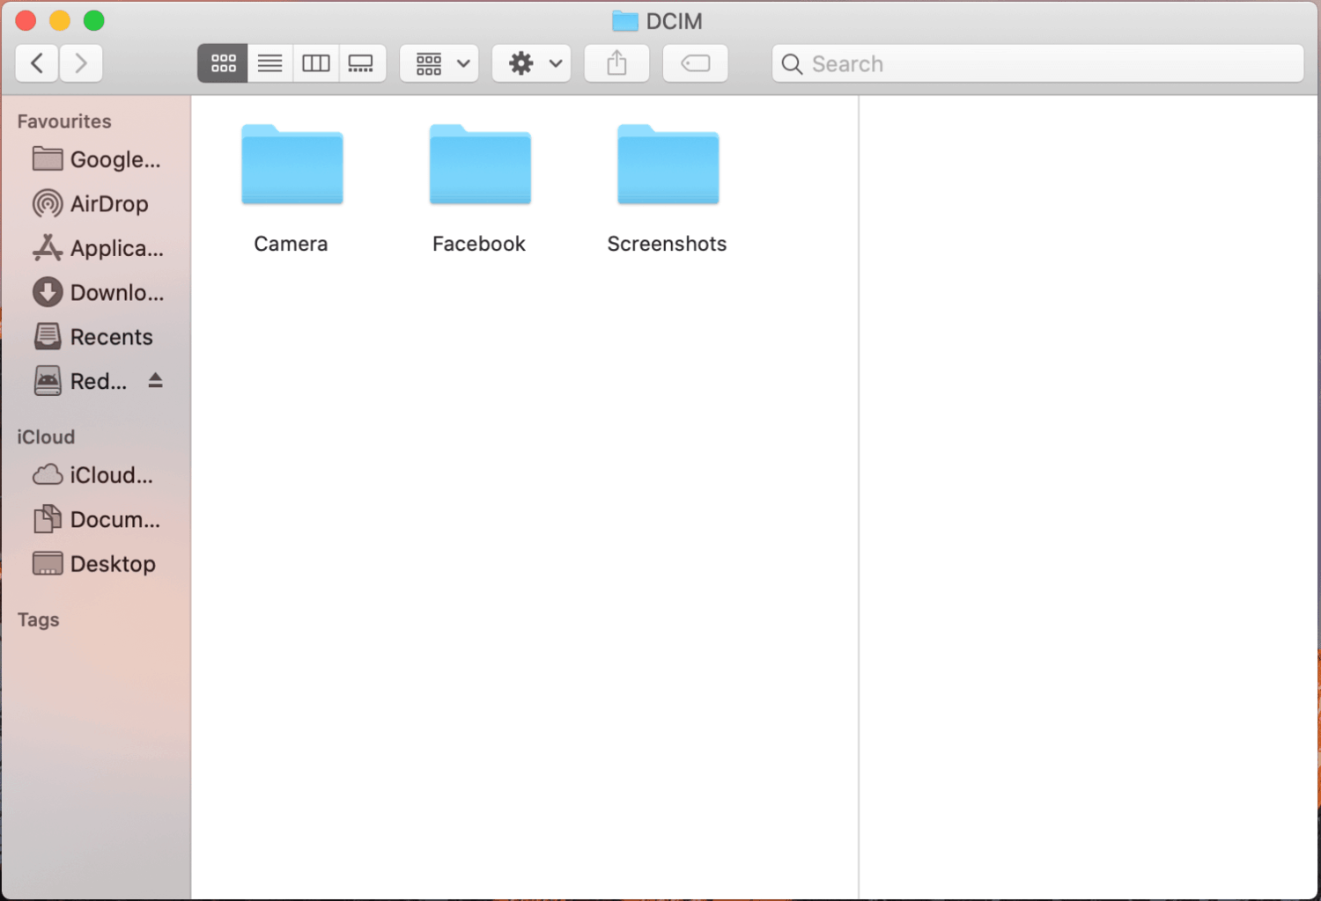Switch to gallery view
Image resolution: width=1321 pixels, height=901 pixels.
coord(363,62)
